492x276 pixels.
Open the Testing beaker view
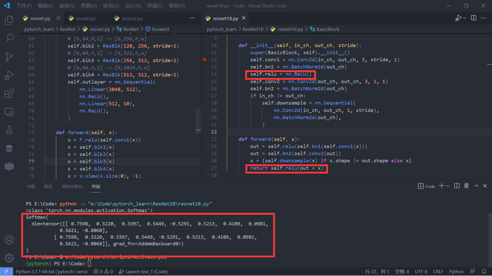9,130
